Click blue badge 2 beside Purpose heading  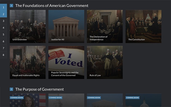pos(11,89)
